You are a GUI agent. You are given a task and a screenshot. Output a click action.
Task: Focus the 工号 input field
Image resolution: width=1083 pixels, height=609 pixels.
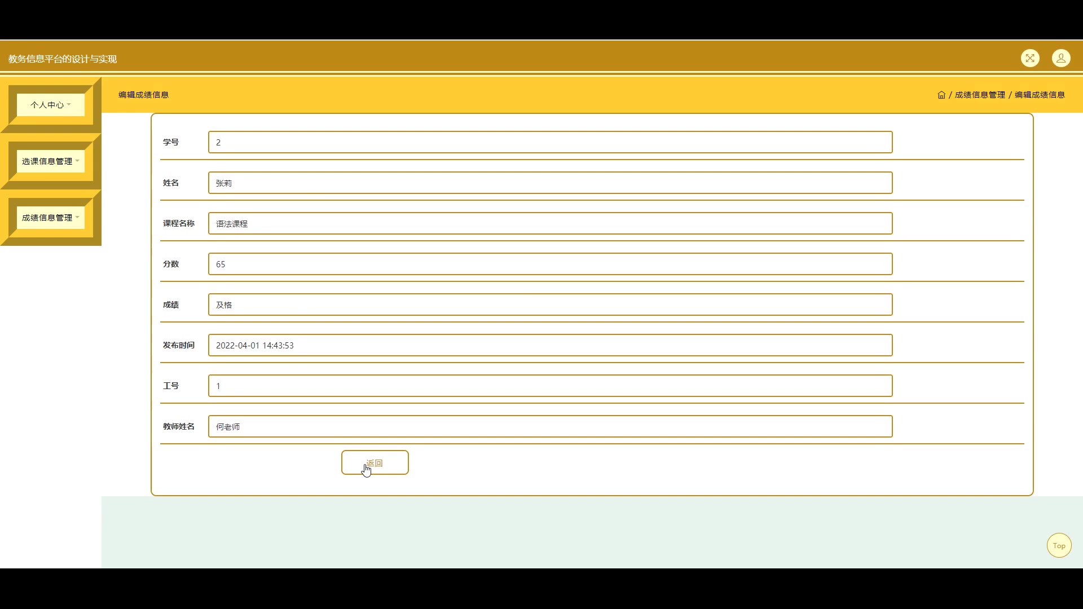[551, 386]
